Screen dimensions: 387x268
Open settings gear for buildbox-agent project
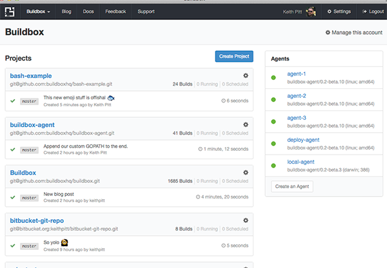(x=245, y=124)
